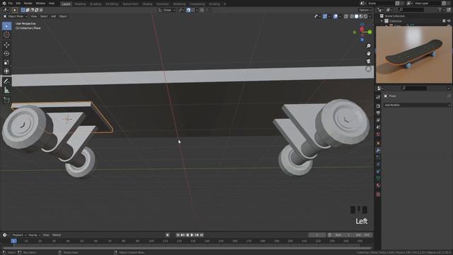Toggle X-ray view in viewport header
Image resolution: width=453 pixels, height=255 pixels.
(346, 16)
